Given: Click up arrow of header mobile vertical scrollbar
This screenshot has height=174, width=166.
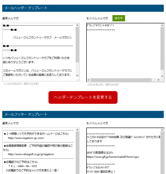Looking at the screenshot, I should tap(162, 26).
